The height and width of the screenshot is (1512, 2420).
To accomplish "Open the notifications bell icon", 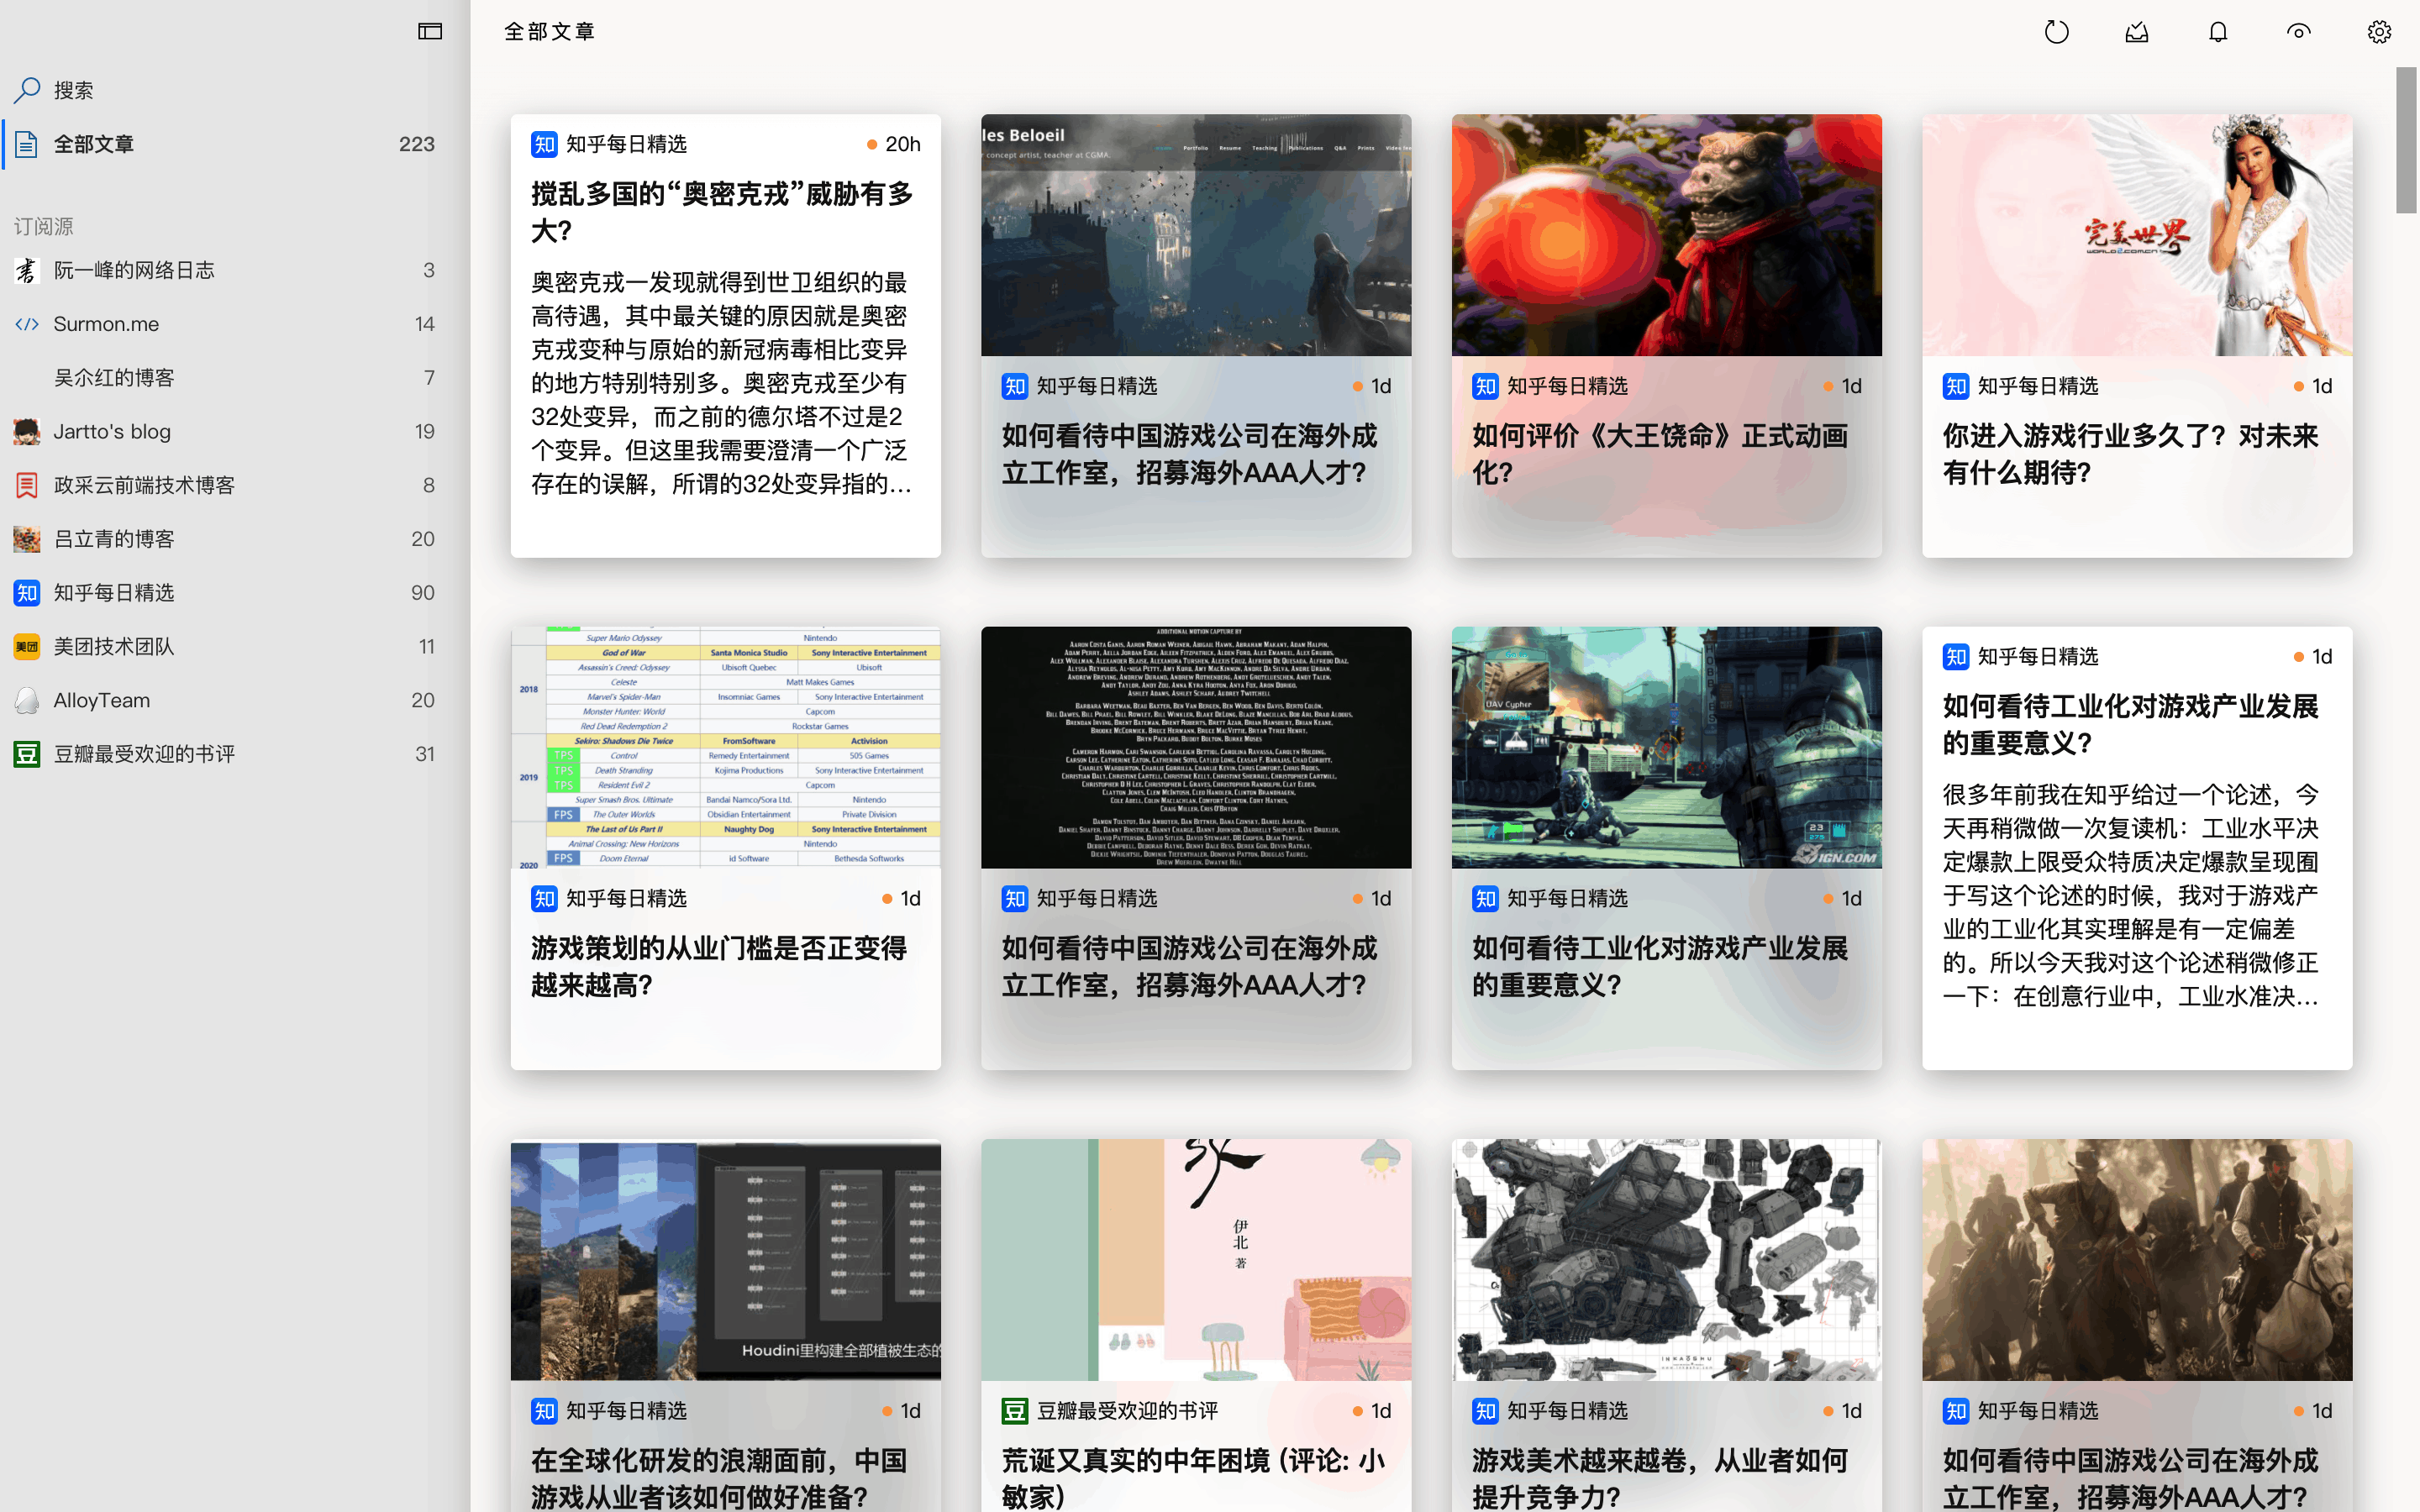I will pos(2218,32).
